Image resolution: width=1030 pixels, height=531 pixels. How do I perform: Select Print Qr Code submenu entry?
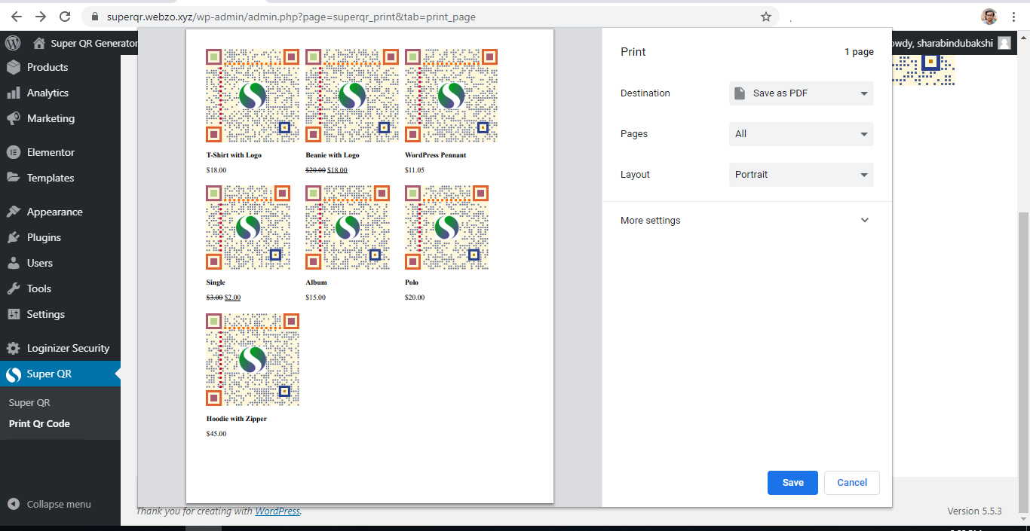pyautogui.click(x=39, y=423)
